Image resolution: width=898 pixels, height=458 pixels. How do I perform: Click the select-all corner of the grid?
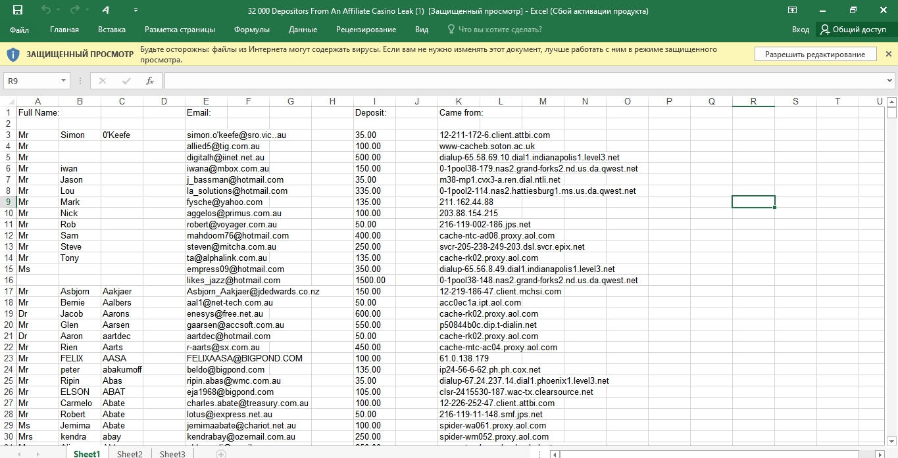[x=8, y=101]
